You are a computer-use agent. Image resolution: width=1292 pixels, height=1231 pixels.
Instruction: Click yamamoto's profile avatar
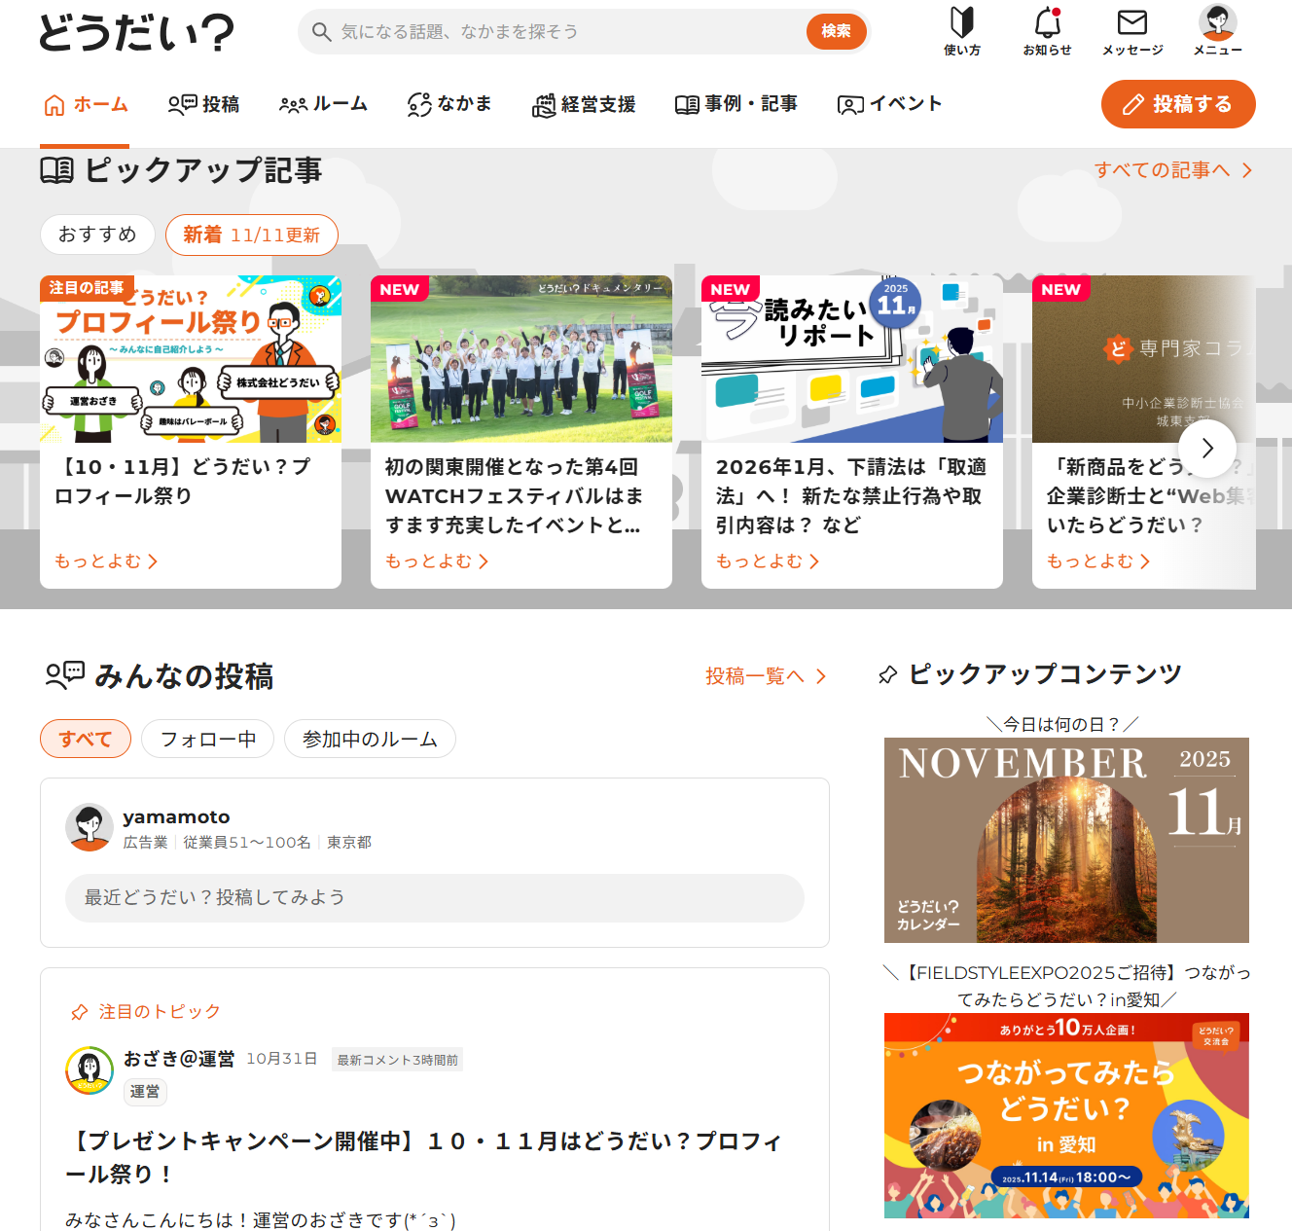click(90, 827)
